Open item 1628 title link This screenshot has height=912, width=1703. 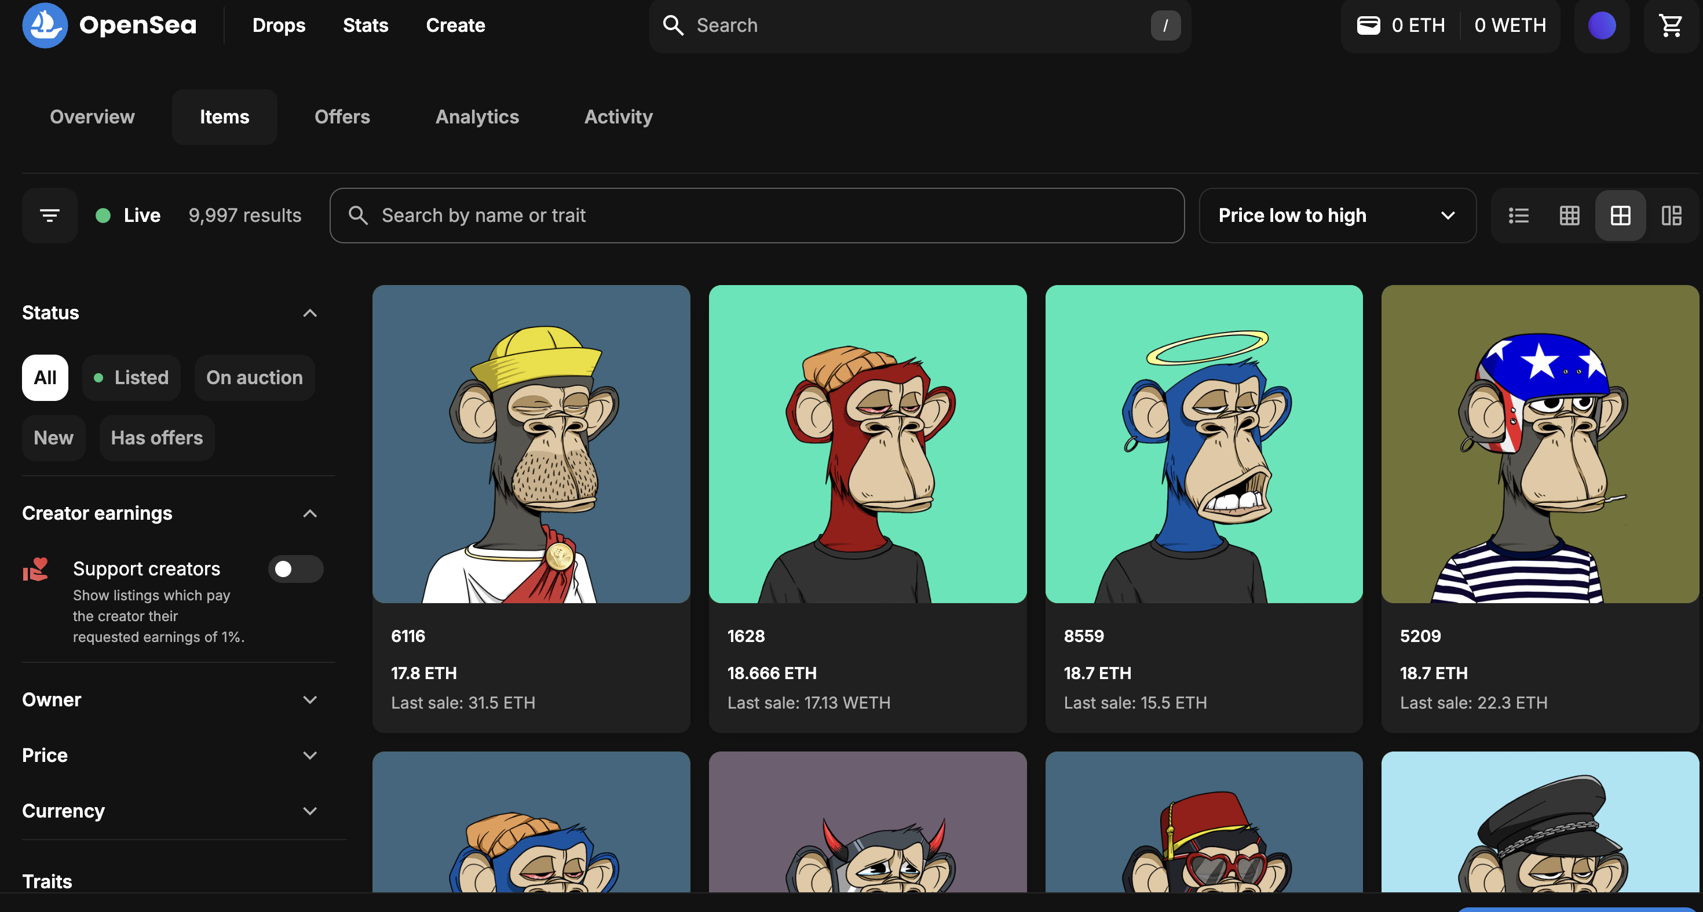[745, 636]
